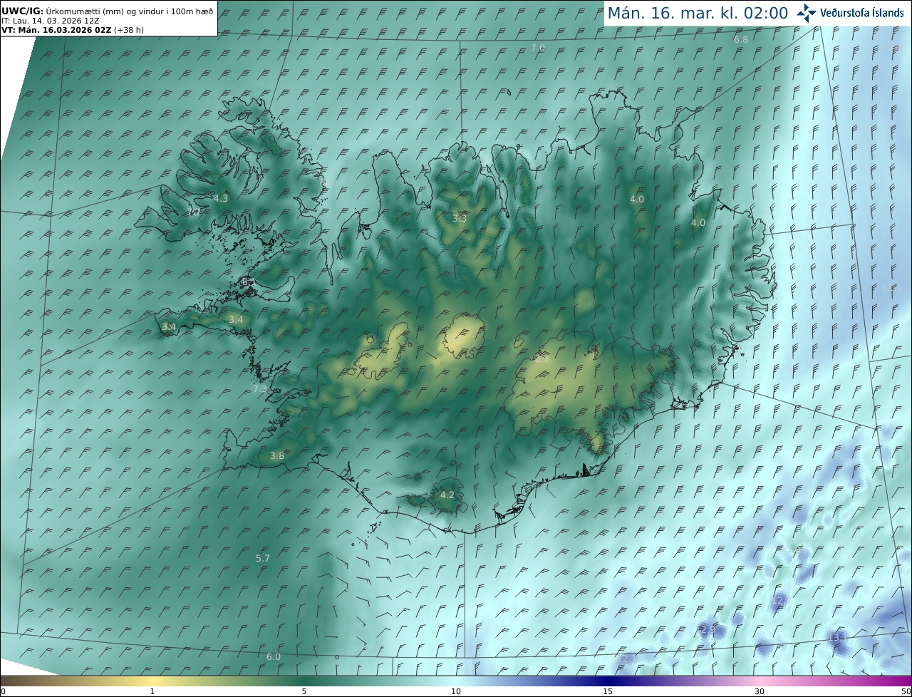Image resolution: width=912 pixels, height=697 pixels.
Task: Click the 6.8 value label on the map
Action: (741, 39)
